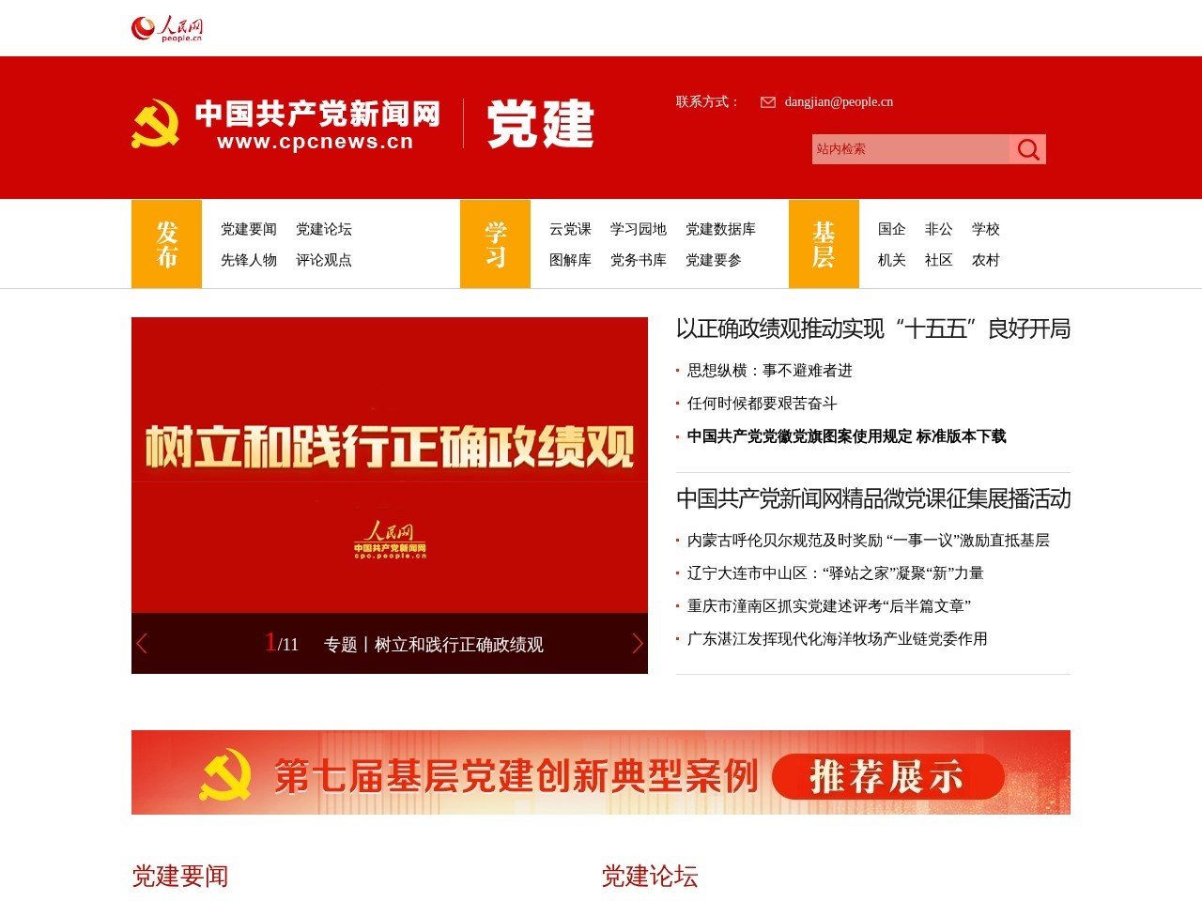The height and width of the screenshot is (901, 1202).
Task: Click the search magnifier icon
Action: click(x=1028, y=148)
